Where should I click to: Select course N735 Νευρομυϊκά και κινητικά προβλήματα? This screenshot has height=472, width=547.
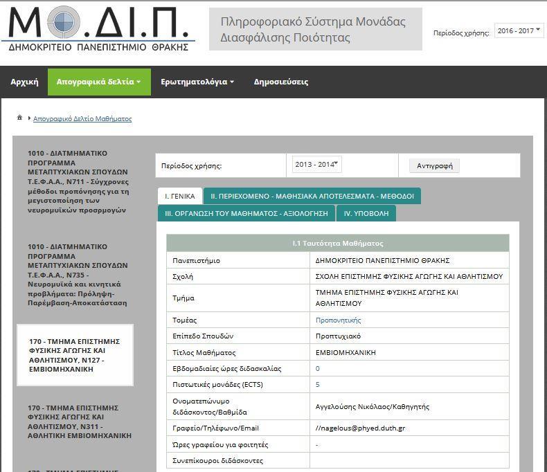click(78, 275)
